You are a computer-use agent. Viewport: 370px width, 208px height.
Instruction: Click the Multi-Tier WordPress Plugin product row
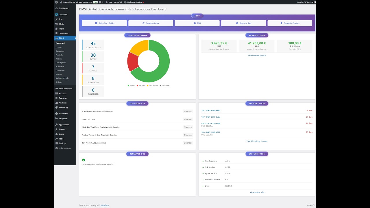tap(137, 127)
